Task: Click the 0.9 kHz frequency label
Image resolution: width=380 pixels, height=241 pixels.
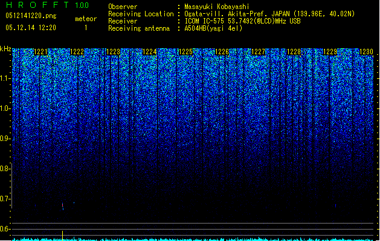Action: [5, 139]
